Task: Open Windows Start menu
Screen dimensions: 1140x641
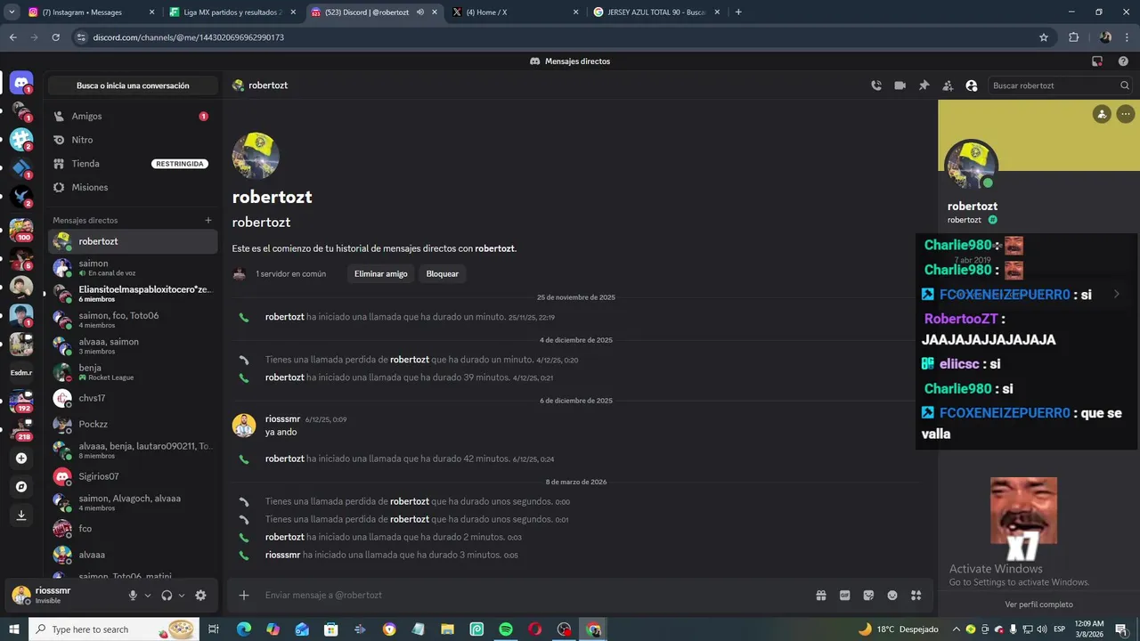Action: [14, 629]
